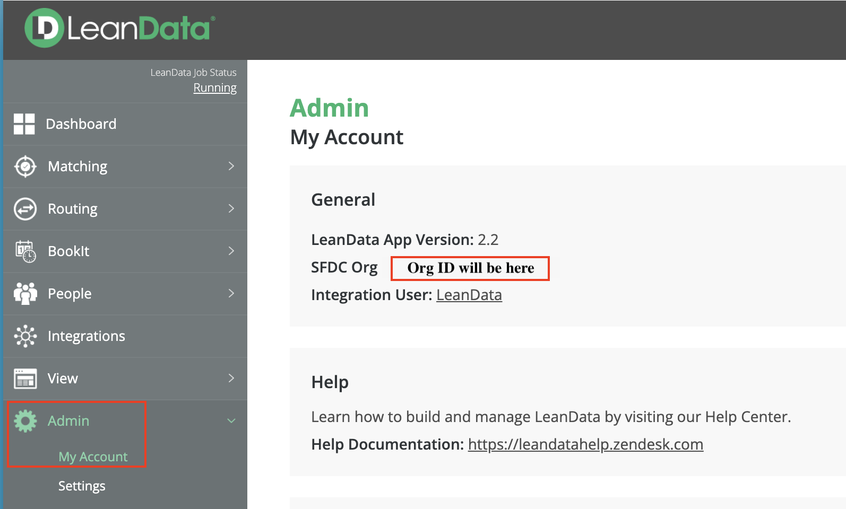Click the Admin gear icon
Viewport: 846px width, 509px height.
[x=25, y=421]
